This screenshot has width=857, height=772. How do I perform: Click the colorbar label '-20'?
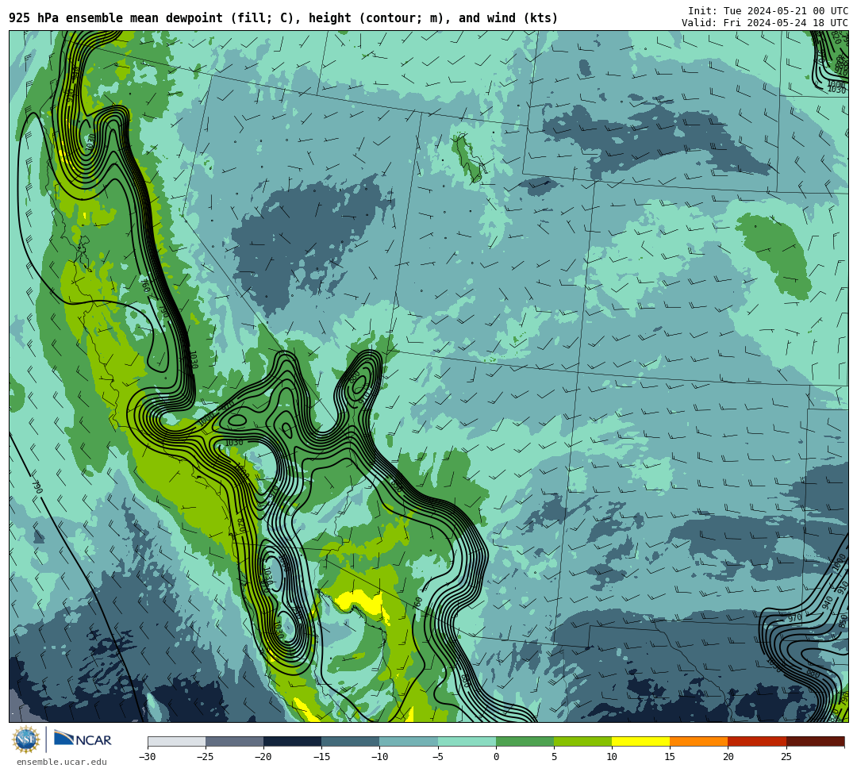coord(263,757)
